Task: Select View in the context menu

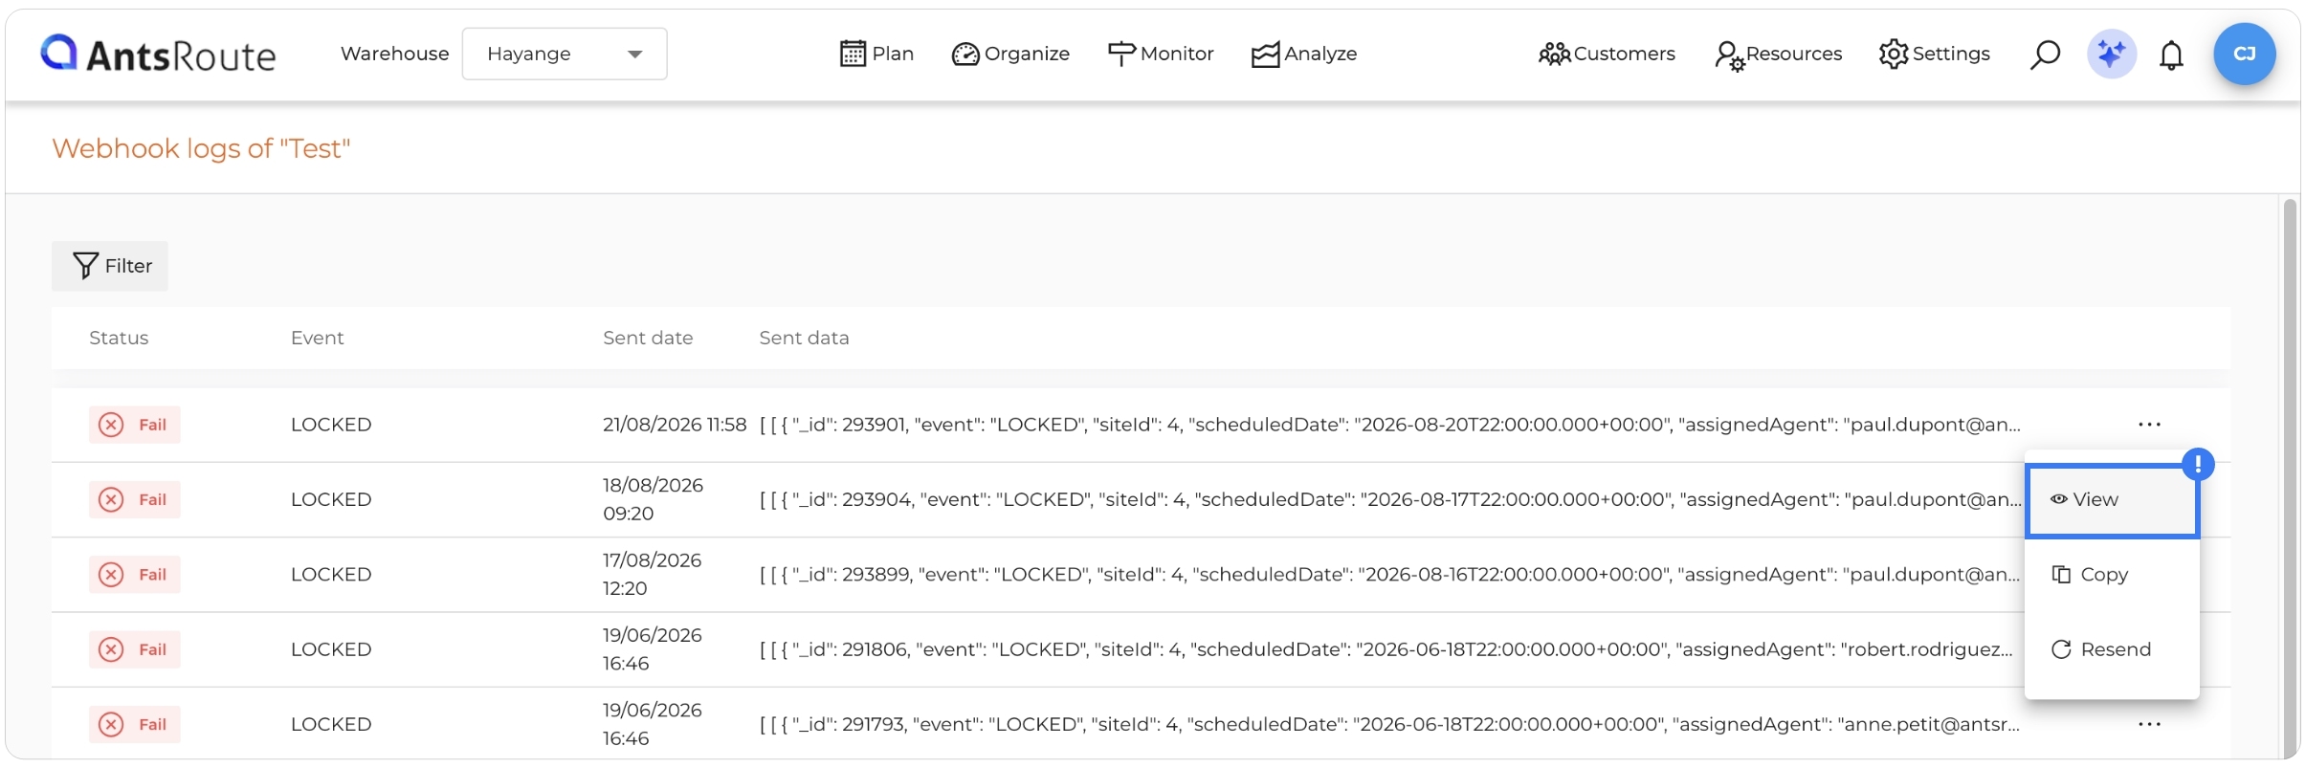Action: coord(2112,500)
